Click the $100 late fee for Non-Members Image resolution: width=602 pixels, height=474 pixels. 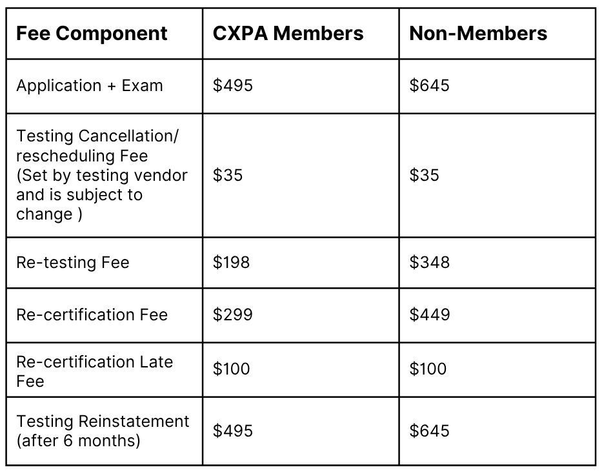pyautogui.click(x=428, y=369)
